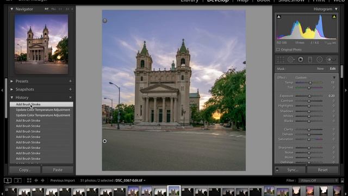This screenshot has width=348, height=196.
Task: Click the Exposure value 0.20
Action: [332, 96]
